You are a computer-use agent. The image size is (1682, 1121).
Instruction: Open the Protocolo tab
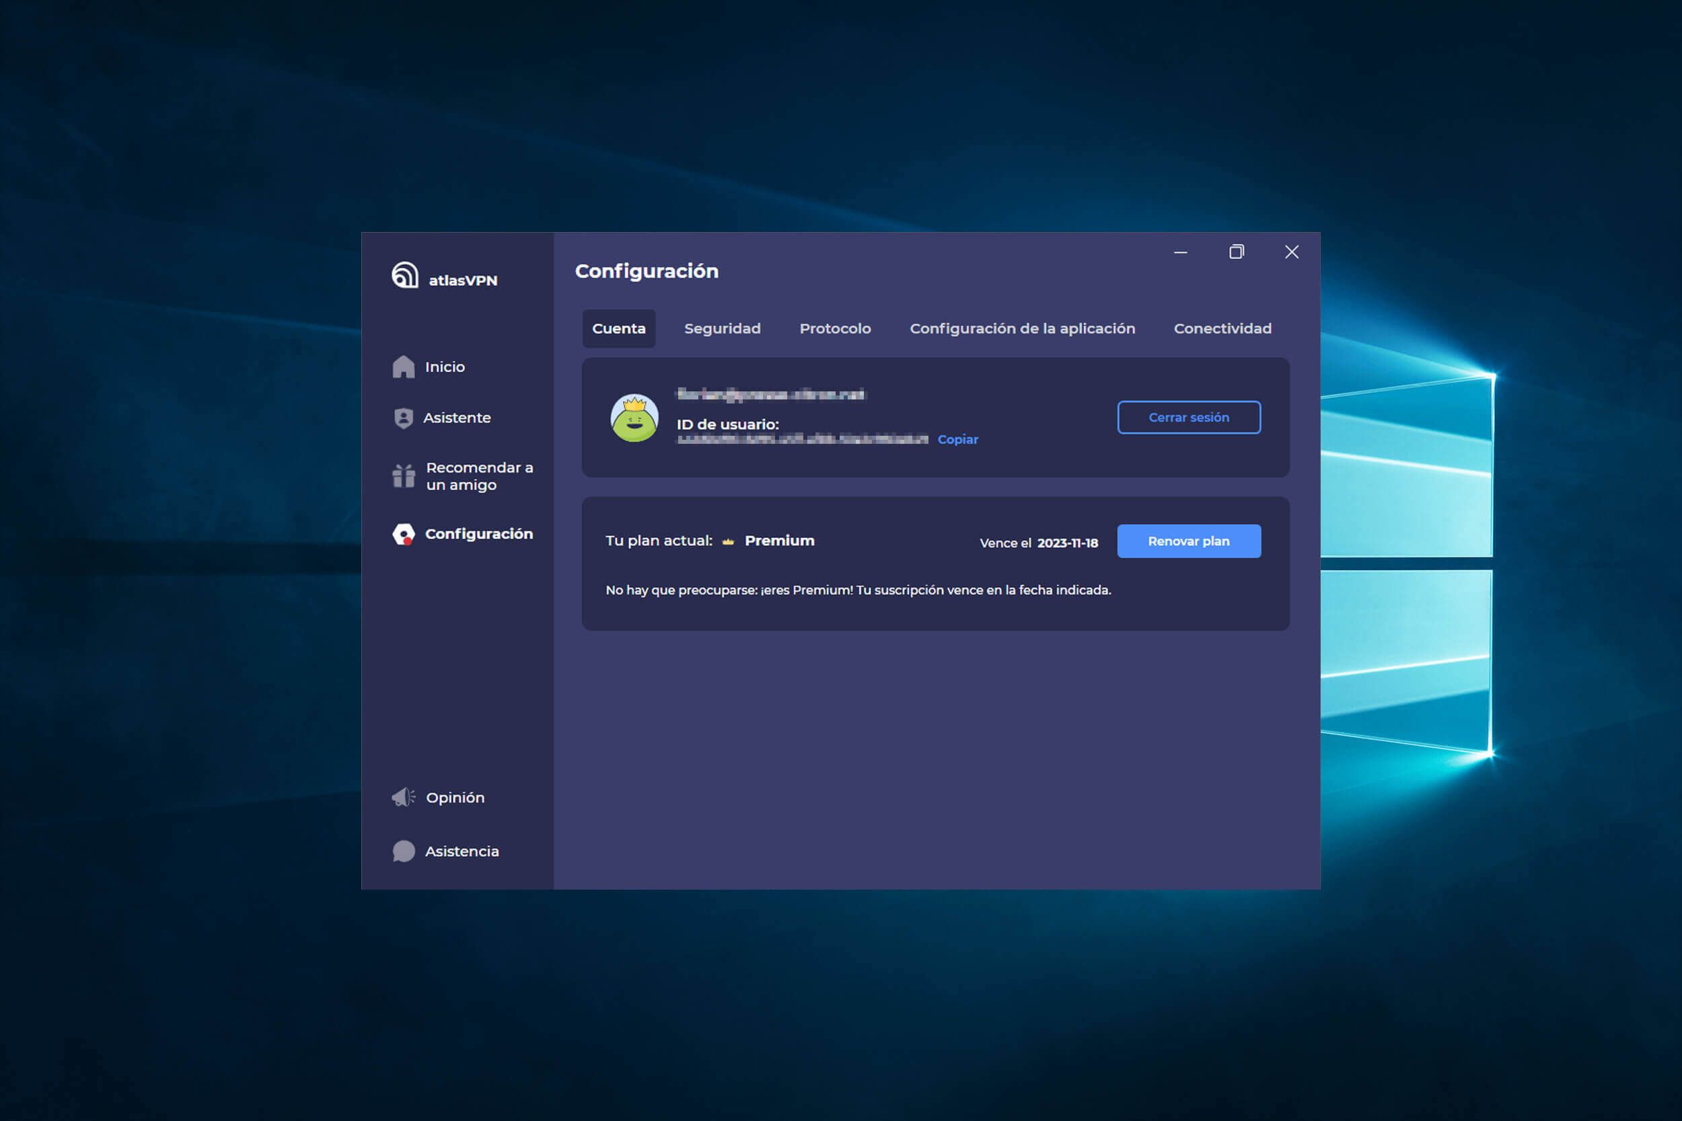click(x=835, y=329)
